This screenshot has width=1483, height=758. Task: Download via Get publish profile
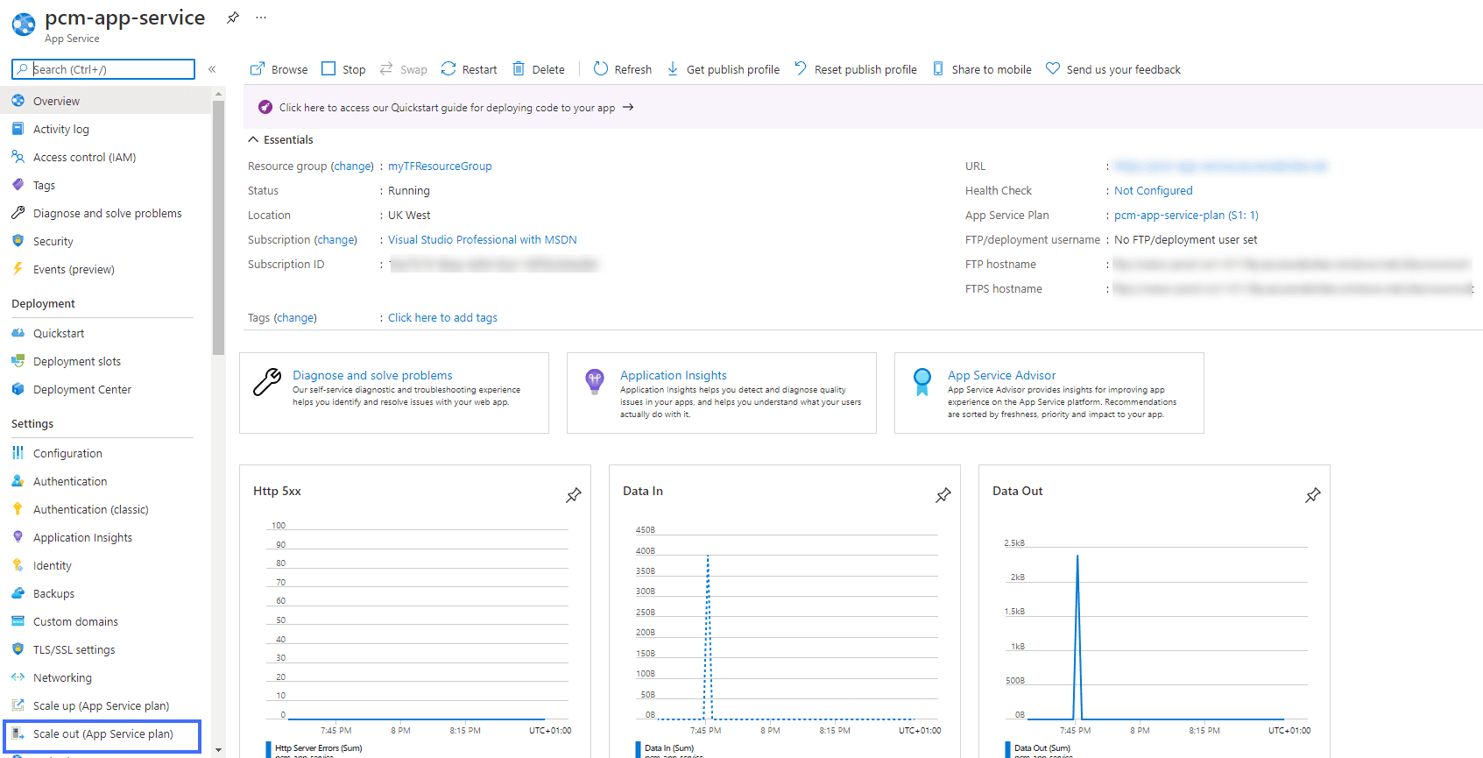[723, 69]
